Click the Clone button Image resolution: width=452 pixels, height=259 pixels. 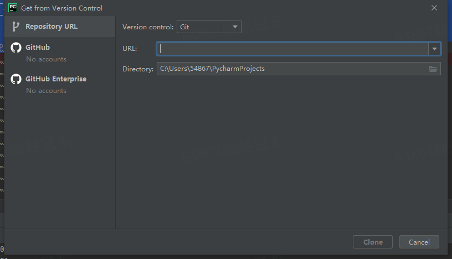(x=373, y=242)
